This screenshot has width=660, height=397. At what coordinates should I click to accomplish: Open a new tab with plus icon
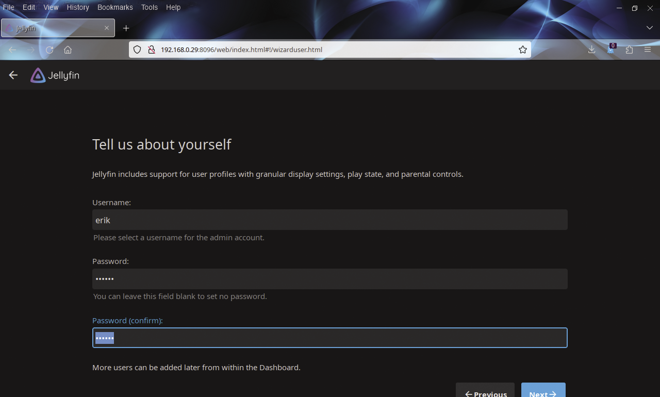(x=126, y=28)
